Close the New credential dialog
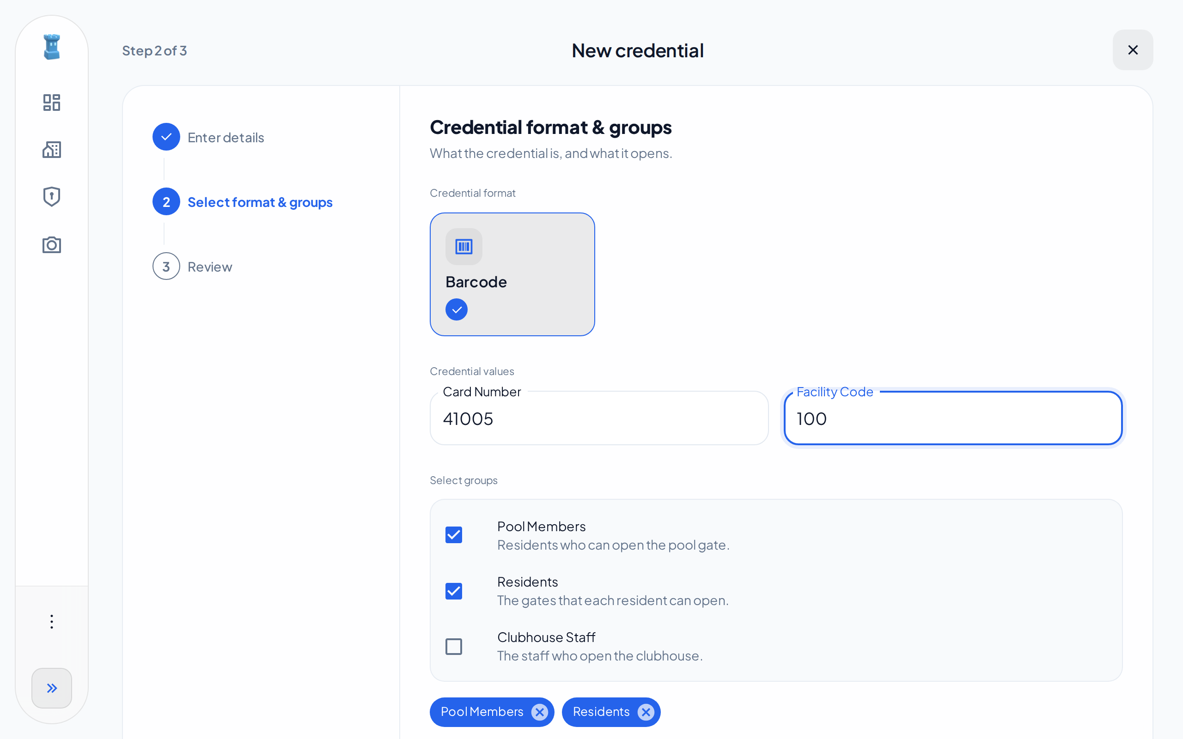Image resolution: width=1183 pixels, height=739 pixels. pos(1133,50)
